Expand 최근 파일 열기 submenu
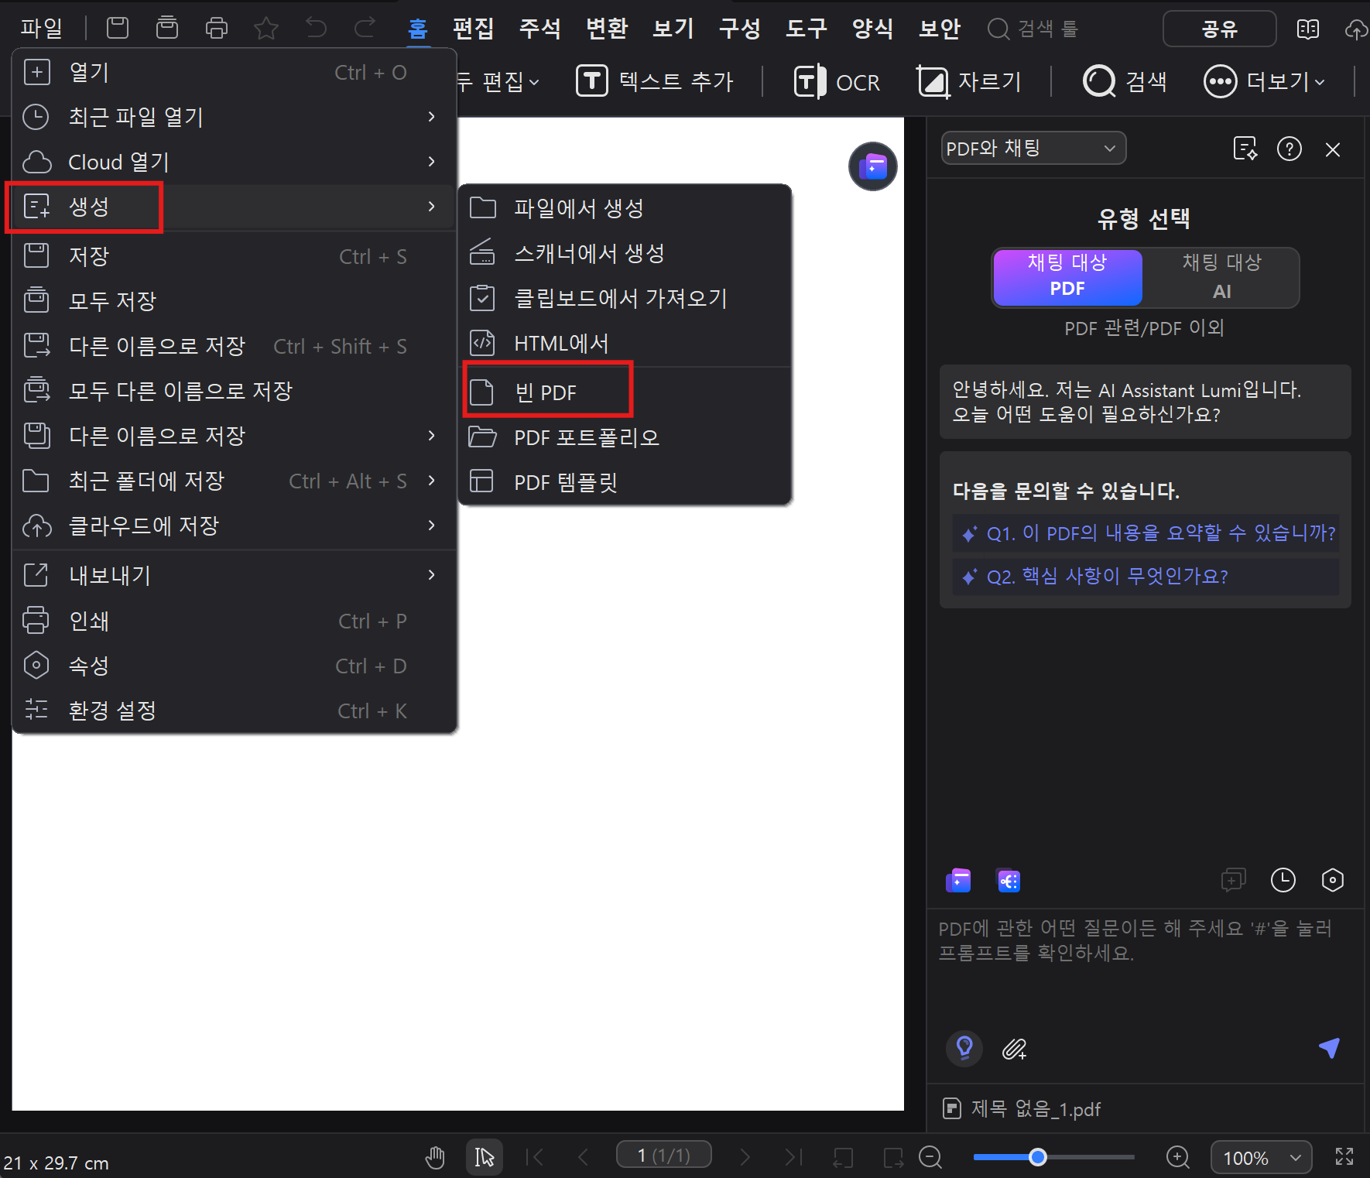 tap(234, 117)
